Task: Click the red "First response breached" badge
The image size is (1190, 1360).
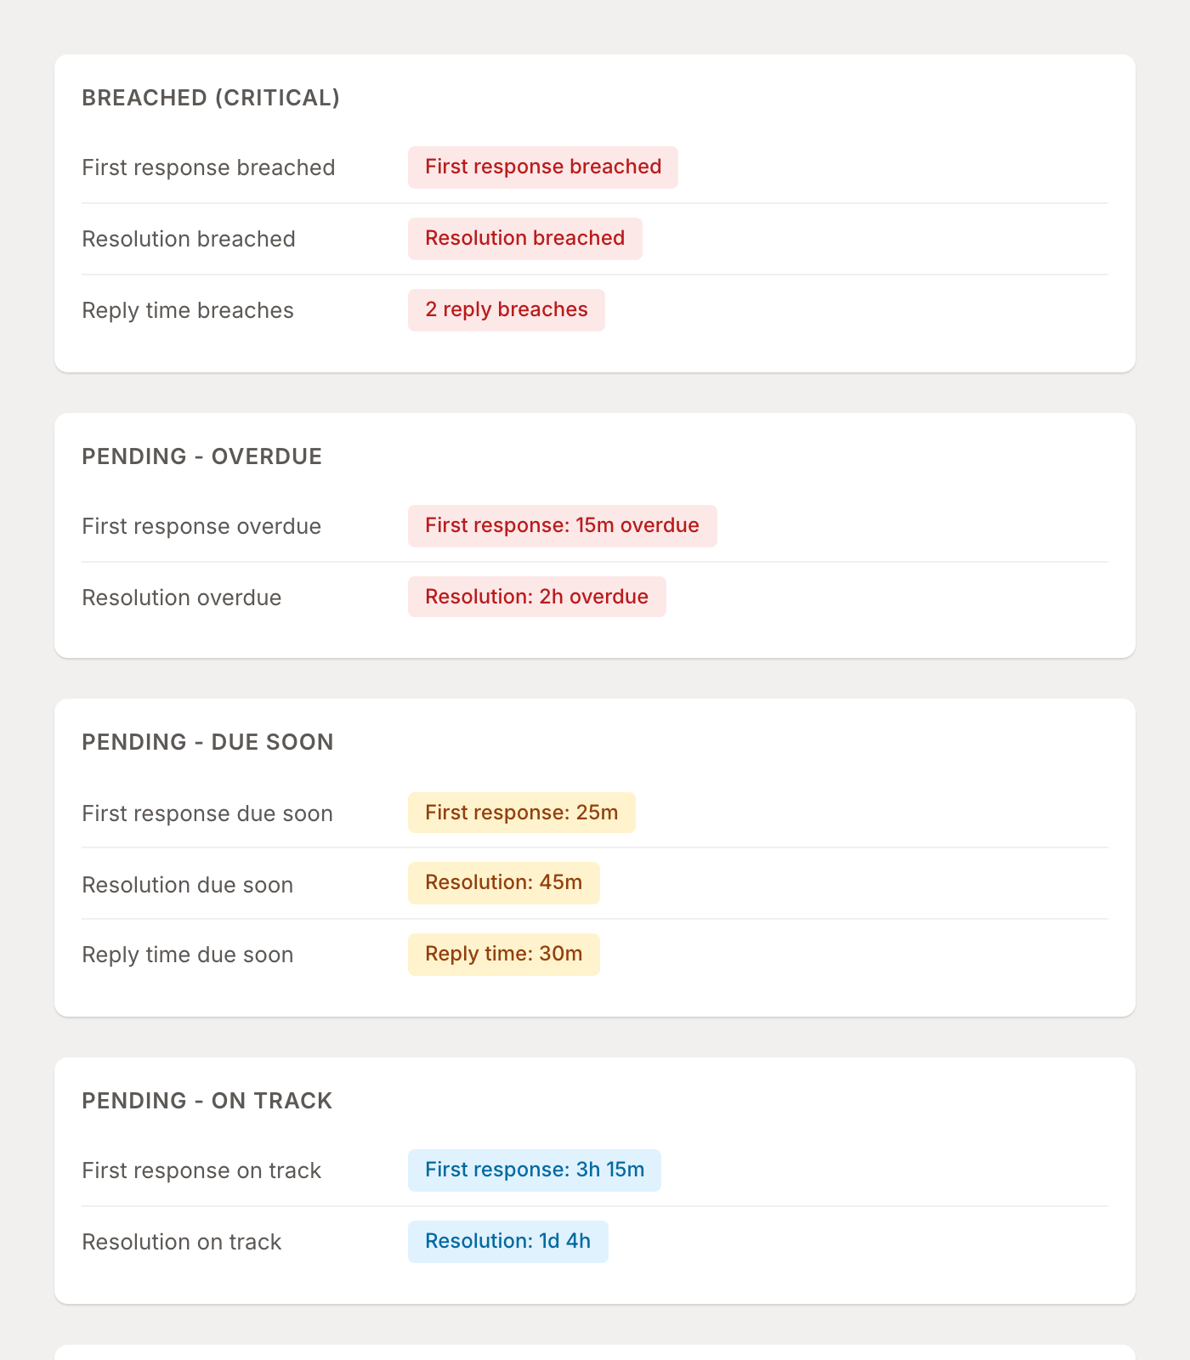Action: coord(542,167)
